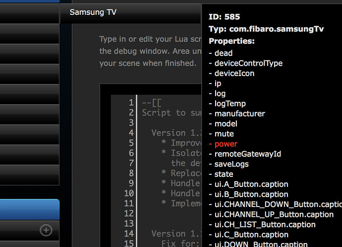Image resolution: width=342 pixels, height=247 pixels.
Task: Select the red power property
Action: pos(226,144)
